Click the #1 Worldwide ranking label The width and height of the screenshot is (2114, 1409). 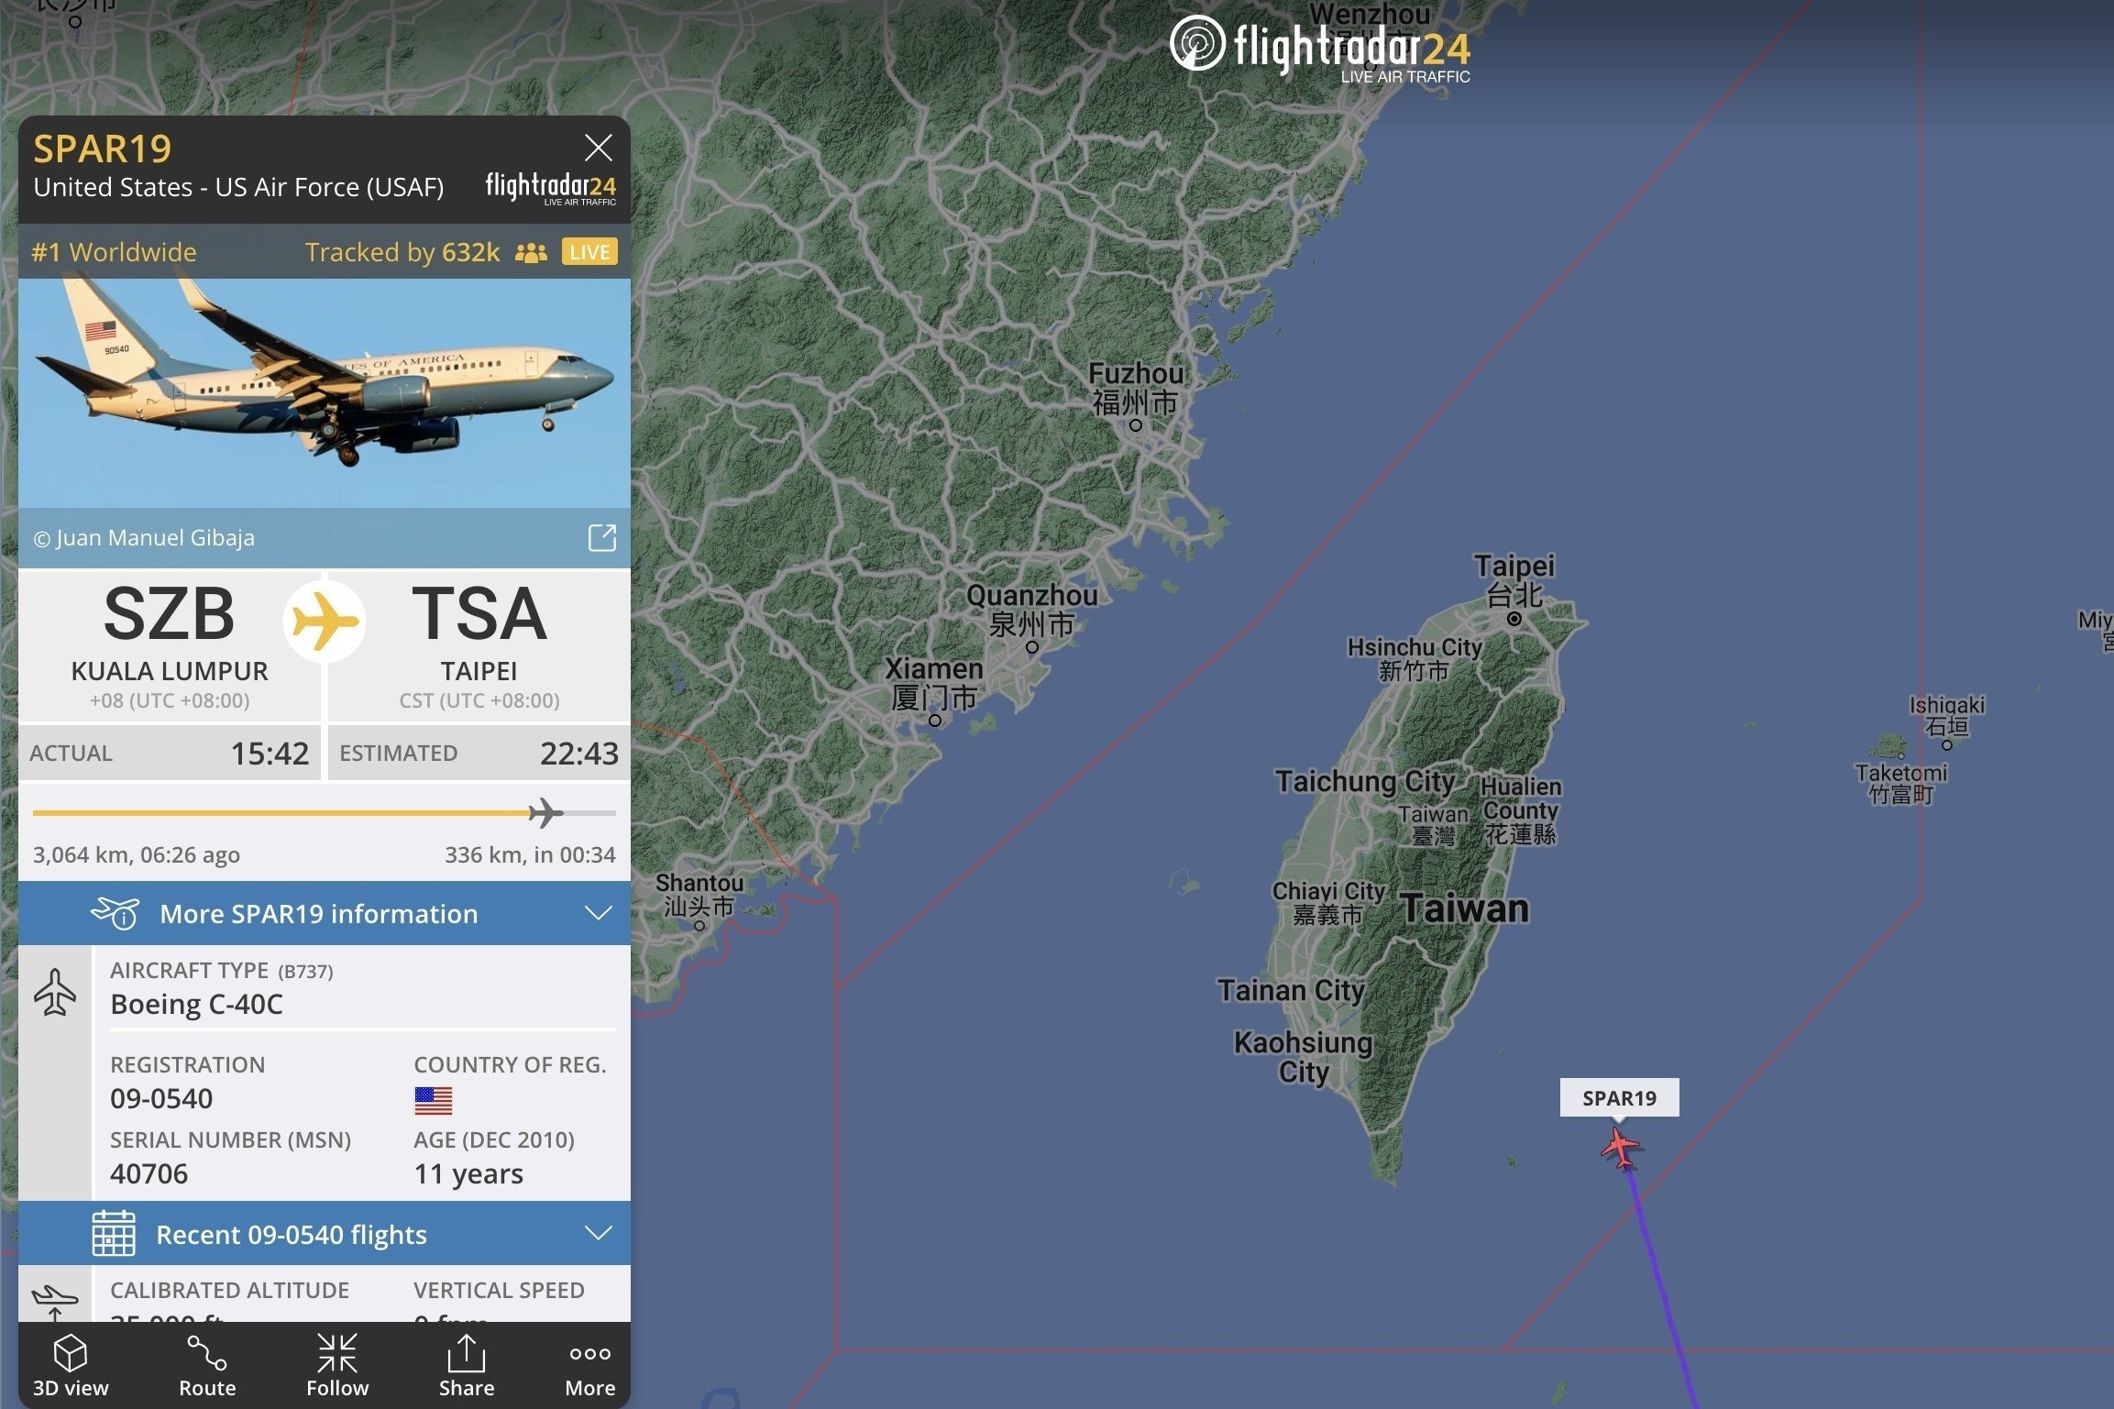(115, 252)
